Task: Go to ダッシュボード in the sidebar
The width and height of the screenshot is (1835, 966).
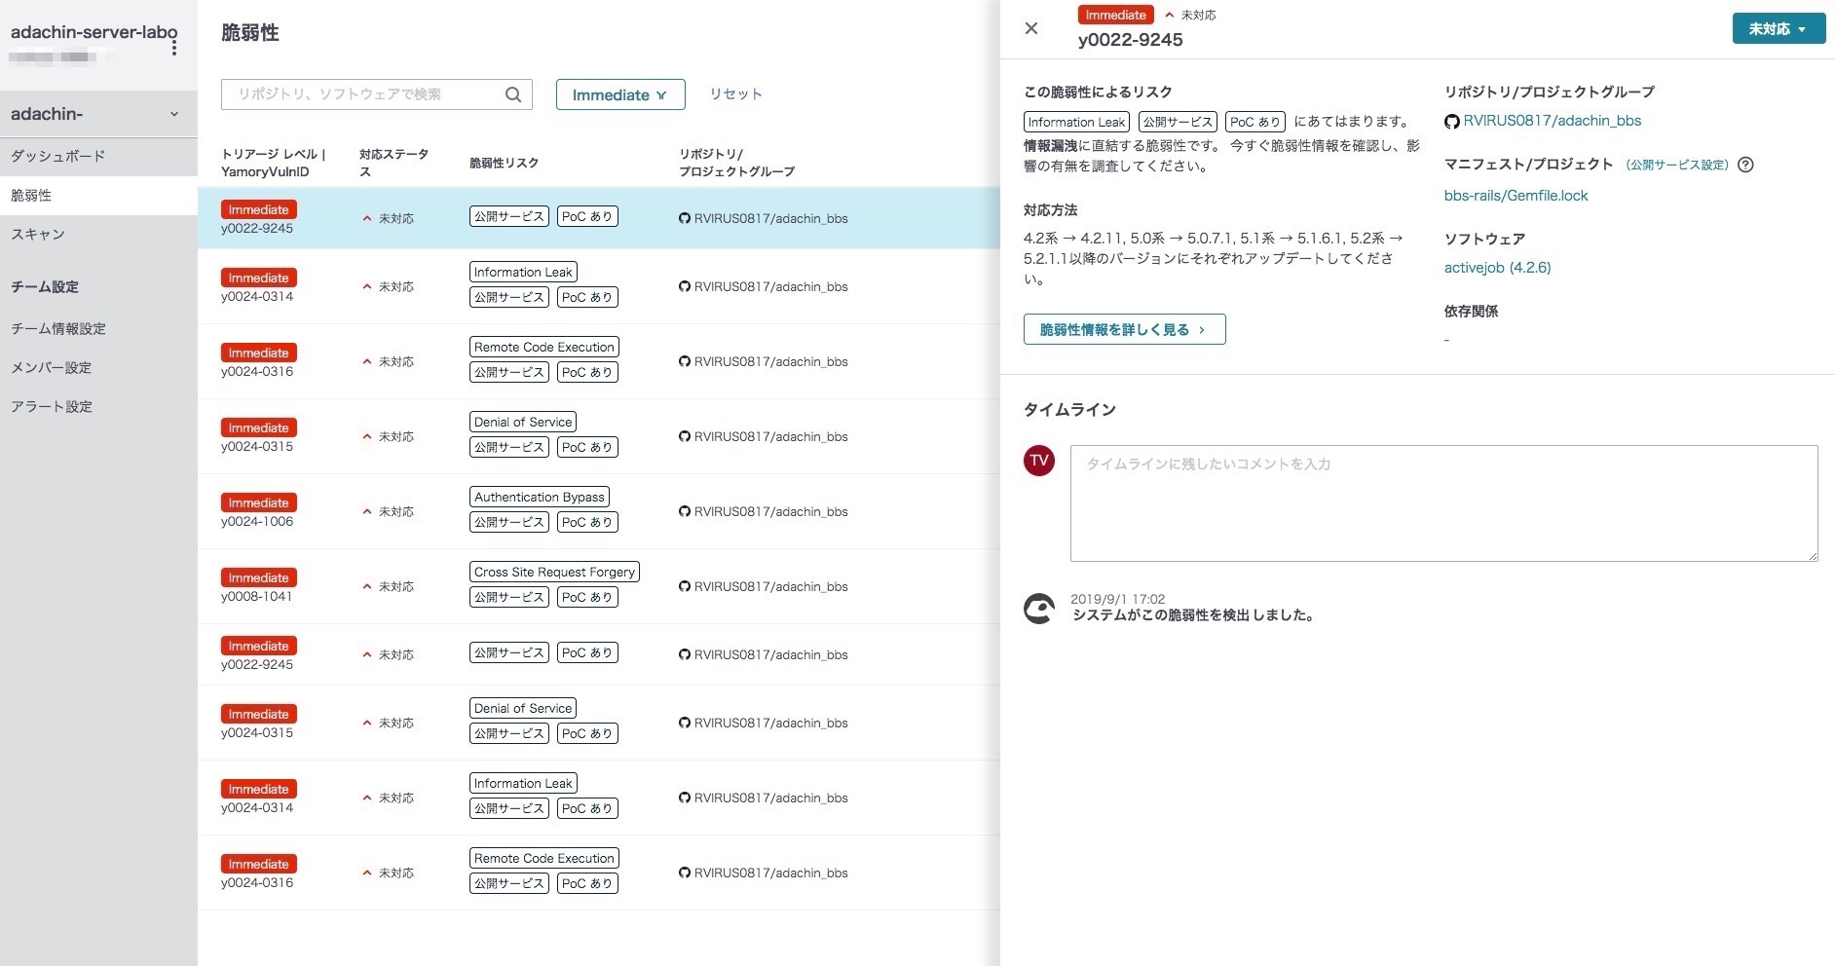Action: coord(58,156)
